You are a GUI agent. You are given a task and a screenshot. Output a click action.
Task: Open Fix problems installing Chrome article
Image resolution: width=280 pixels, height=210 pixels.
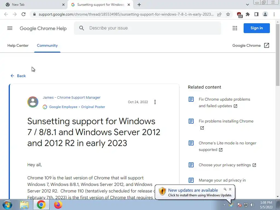tap(226, 124)
